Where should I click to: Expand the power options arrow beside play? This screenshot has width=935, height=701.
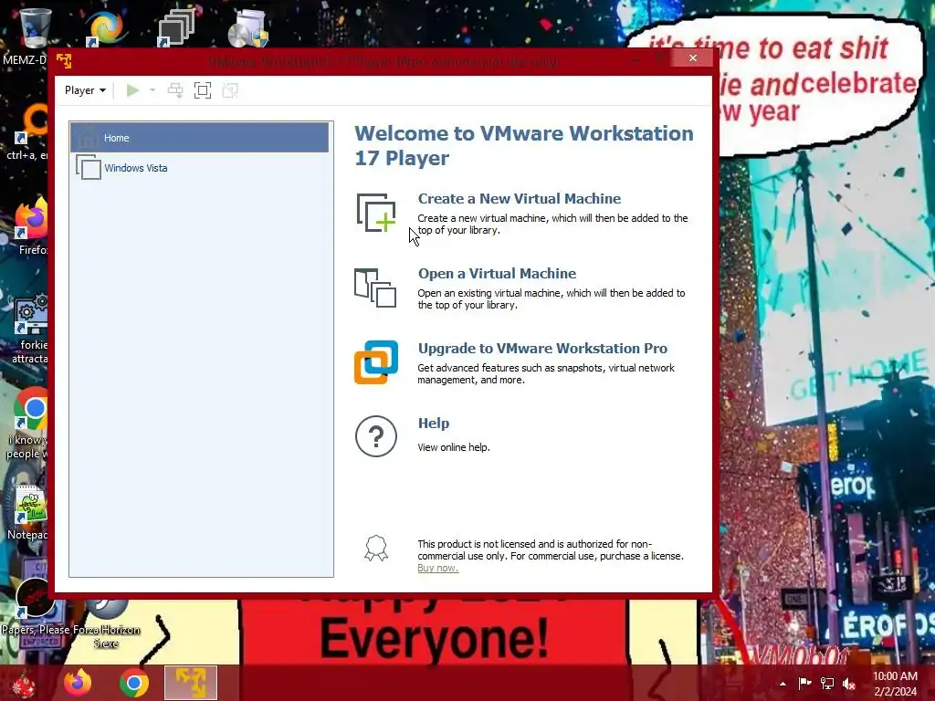pos(152,90)
